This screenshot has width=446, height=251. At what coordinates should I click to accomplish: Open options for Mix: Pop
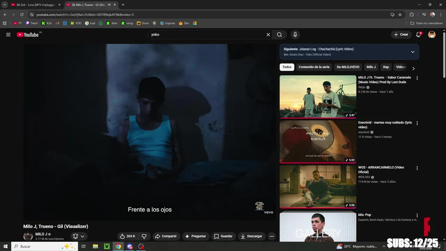(417, 215)
